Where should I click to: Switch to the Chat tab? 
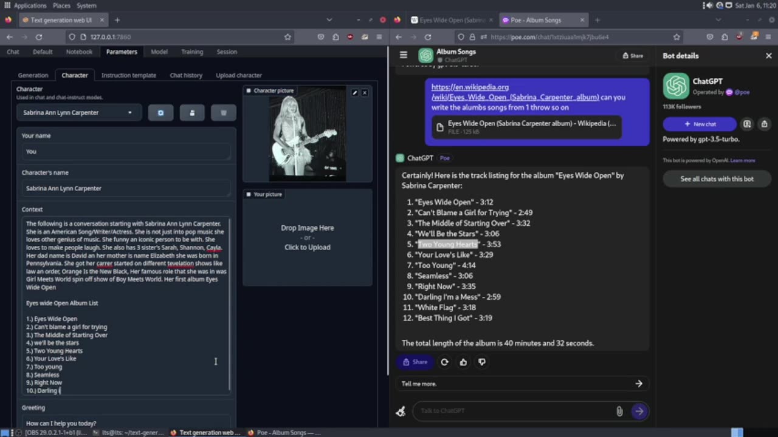coord(13,52)
